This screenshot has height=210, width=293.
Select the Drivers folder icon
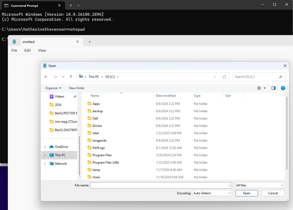(x=90, y=126)
